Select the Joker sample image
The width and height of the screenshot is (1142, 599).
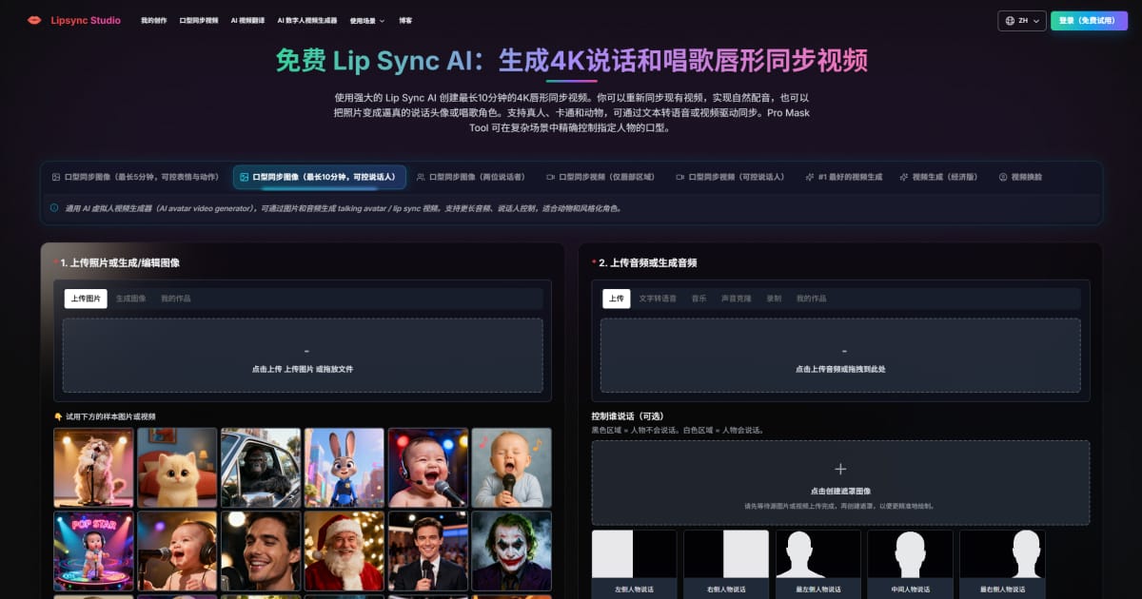click(512, 551)
